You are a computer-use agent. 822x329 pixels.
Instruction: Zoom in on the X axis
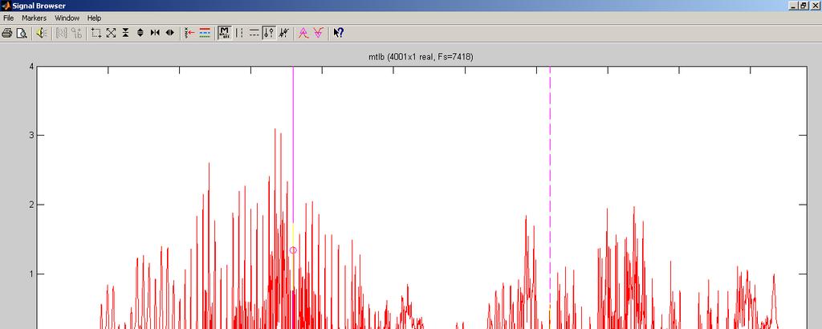click(x=155, y=33)
